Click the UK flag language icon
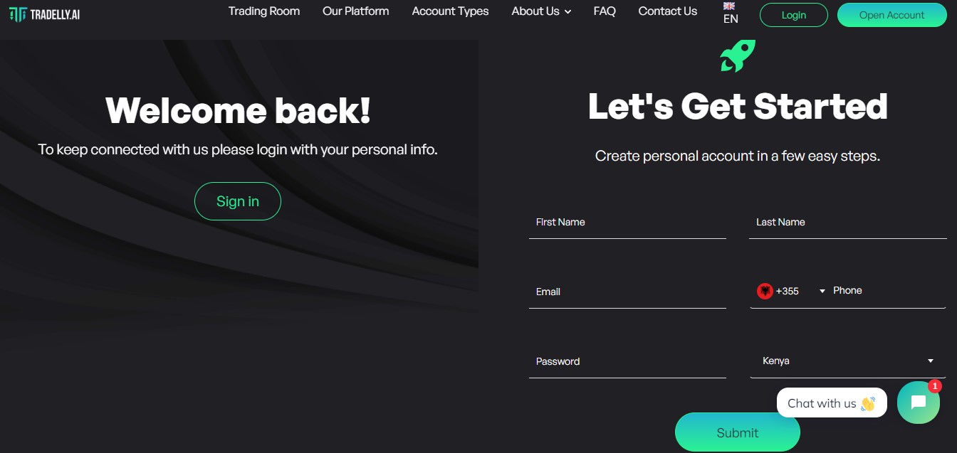957x453 pixels. pyautogui.click(x=729, y=6)
